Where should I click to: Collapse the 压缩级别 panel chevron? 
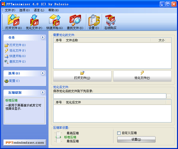point(42,92)
